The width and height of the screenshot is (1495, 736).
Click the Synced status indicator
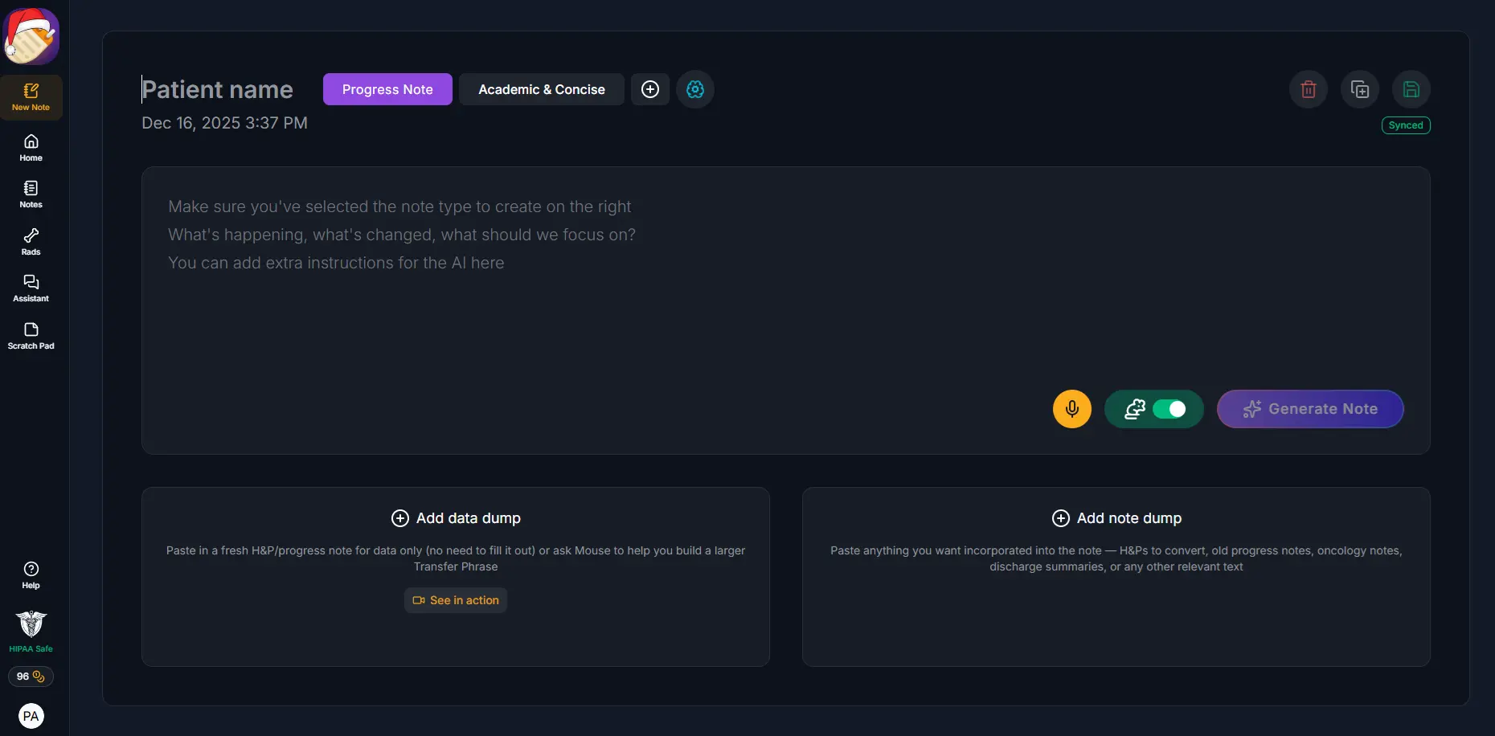click(1406, 125)
